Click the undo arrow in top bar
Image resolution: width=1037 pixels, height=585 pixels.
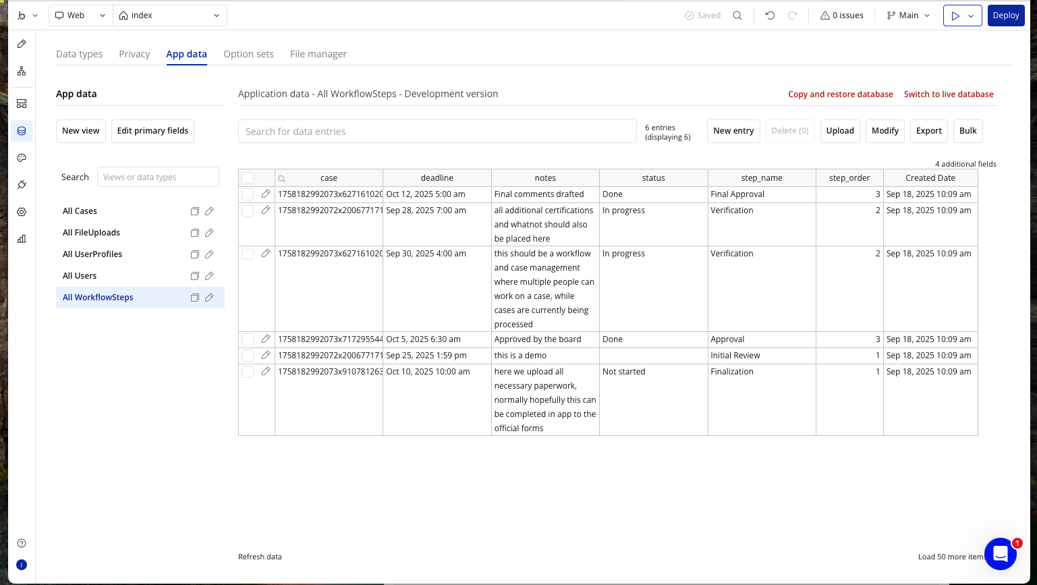[x=770, y=16]
